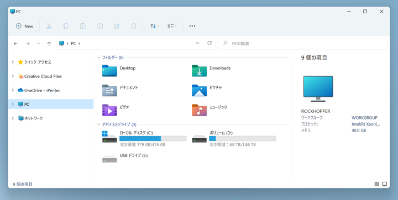Viewport: 398px width, 200px height.
Task: Click the computer icon in the address bar
Action: [x=61, y=43]
